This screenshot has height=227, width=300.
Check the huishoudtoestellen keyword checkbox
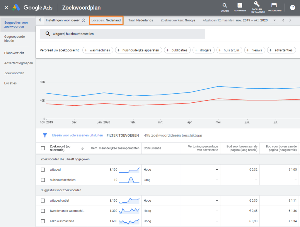click(43, 180)
